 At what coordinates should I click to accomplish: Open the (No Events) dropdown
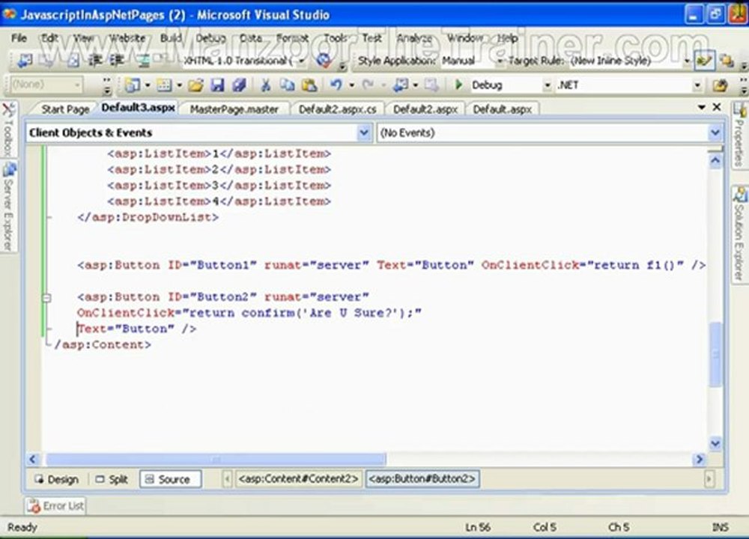pyautogui.click(x=715, y=133)
